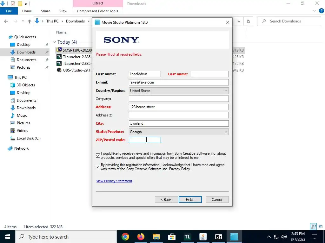
Task: Open the View Privacy Statement link
Action: pos(114,181)
